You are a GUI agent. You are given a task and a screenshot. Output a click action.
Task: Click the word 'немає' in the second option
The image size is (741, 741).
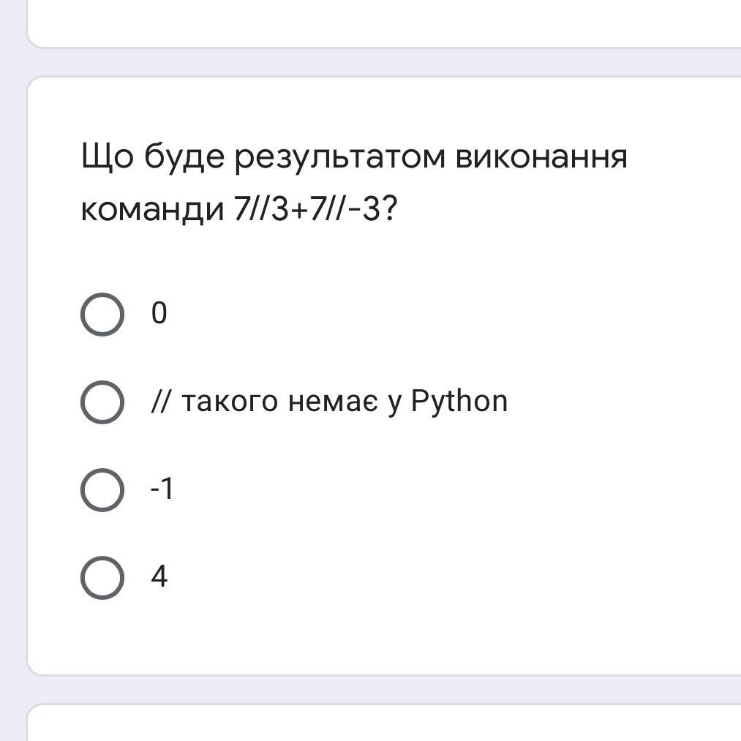(x=333, y=402)
